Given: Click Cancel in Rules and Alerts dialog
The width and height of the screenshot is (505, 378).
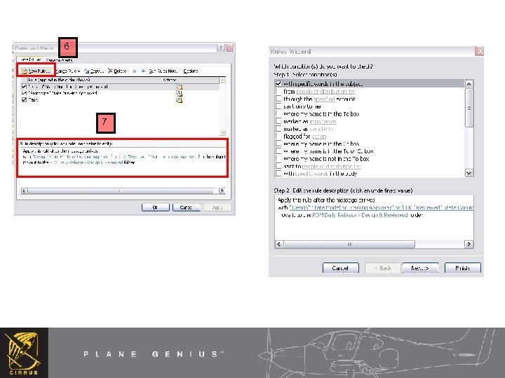Looking at the screenshot, I should coord(186,208).
